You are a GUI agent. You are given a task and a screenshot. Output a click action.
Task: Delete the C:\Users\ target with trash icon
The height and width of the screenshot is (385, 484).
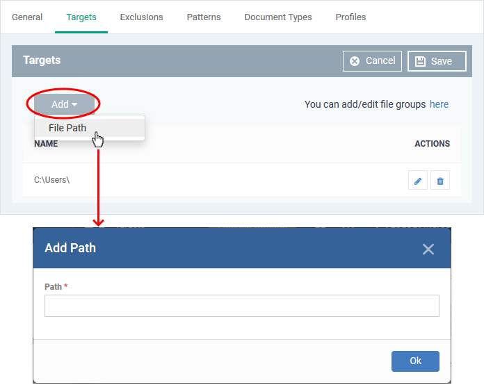[x=440, y=180]
